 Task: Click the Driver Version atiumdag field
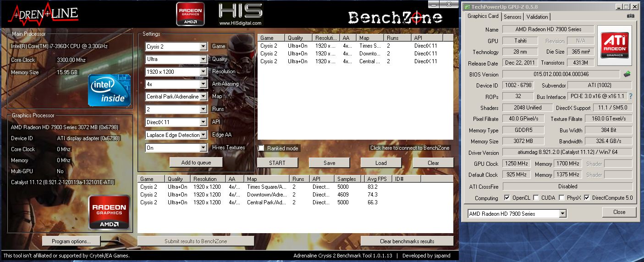point(567,153)
